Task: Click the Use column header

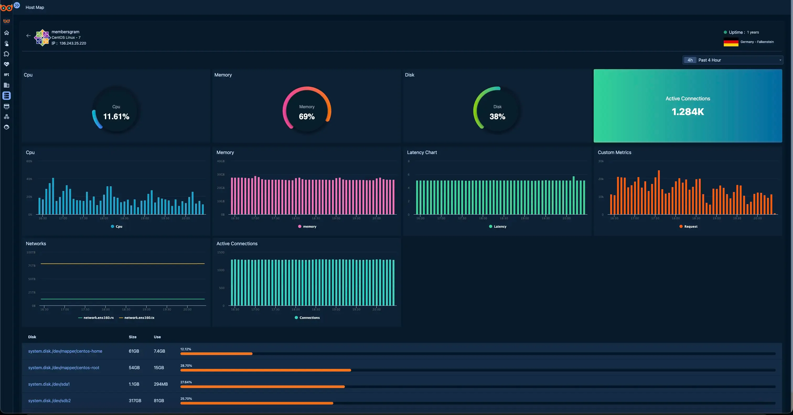Action: pos(157,337)
